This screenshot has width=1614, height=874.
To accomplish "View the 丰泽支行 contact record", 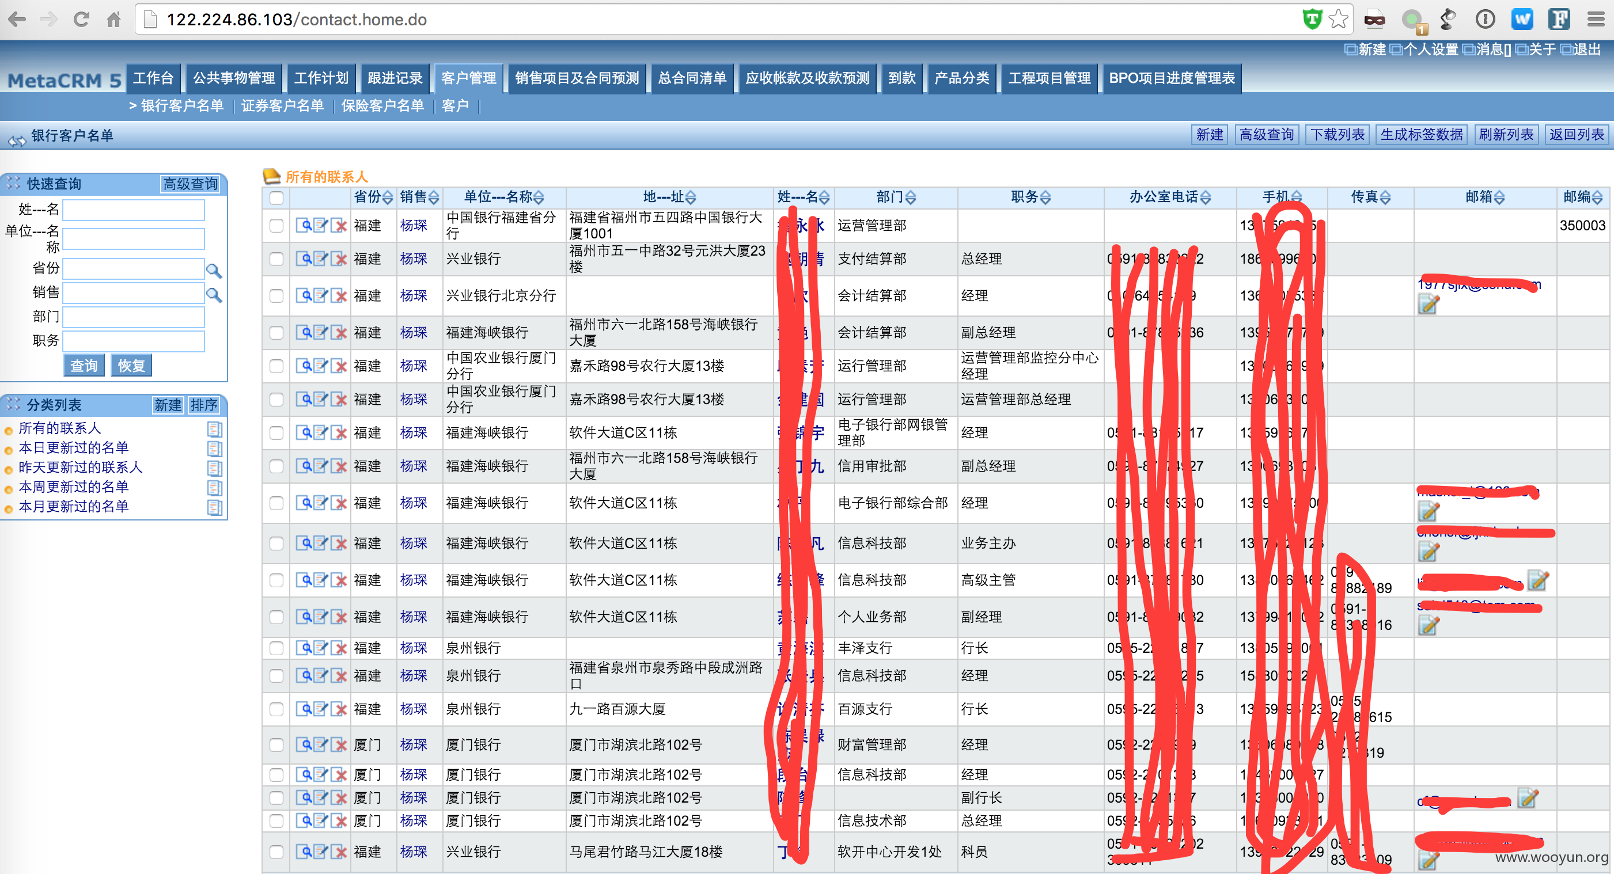I will click(304, 647).
